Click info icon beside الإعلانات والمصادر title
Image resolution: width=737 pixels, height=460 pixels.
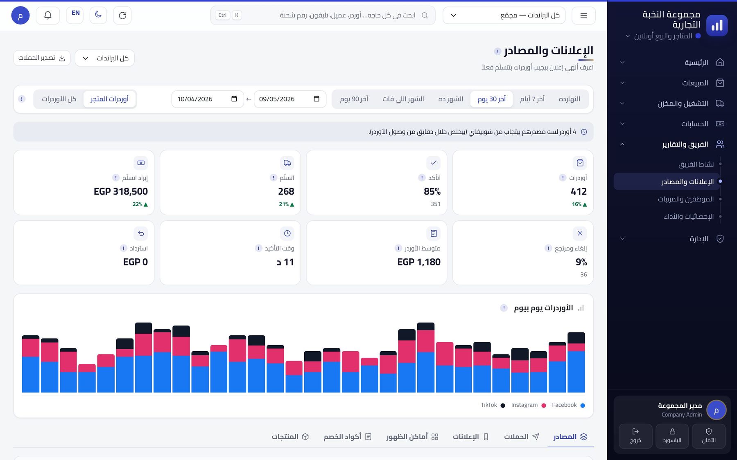tap(497, 52)
